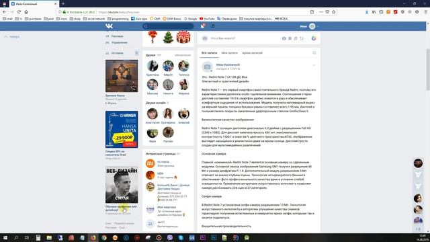
Task: Open the YouTube bookmark
Action: pyautogui.click(x=207, y=19)
